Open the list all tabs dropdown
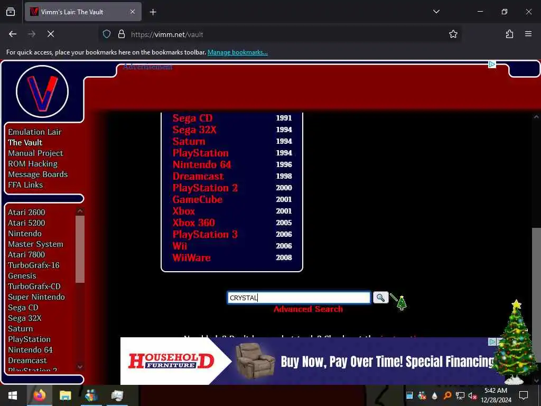541x406 pixels. [436, 12]
